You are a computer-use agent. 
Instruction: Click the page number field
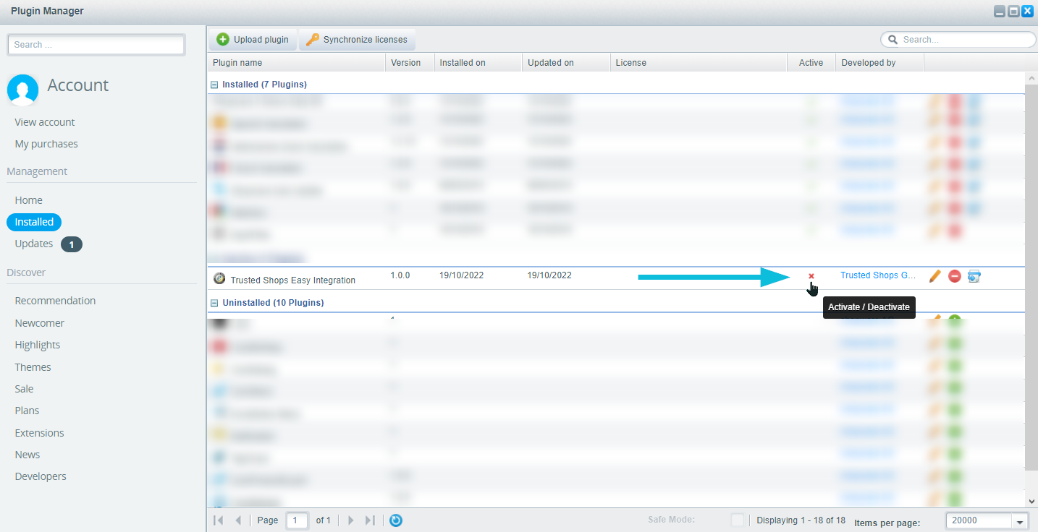297,520
